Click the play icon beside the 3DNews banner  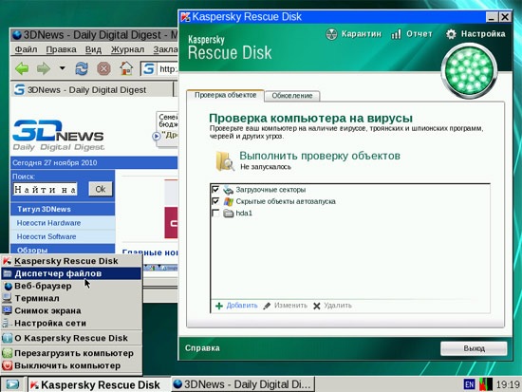[x=157, y=136]
